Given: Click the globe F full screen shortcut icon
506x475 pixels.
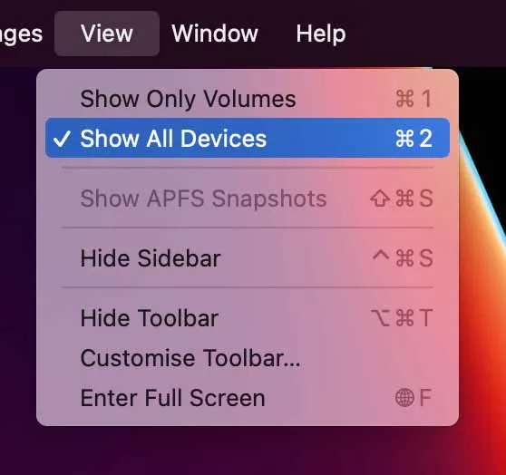Looking at the screenshot, I should [x=414, y=398].
